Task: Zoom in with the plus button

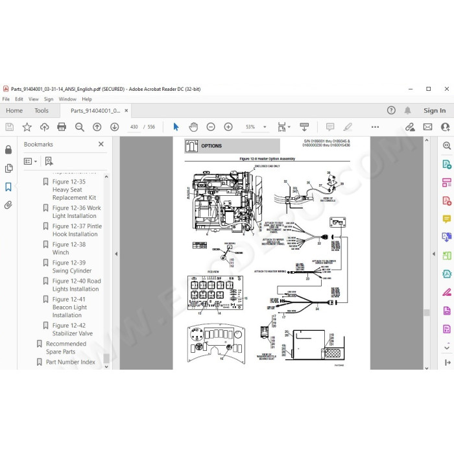Action: pyautogui.click(x=228, y=127)
